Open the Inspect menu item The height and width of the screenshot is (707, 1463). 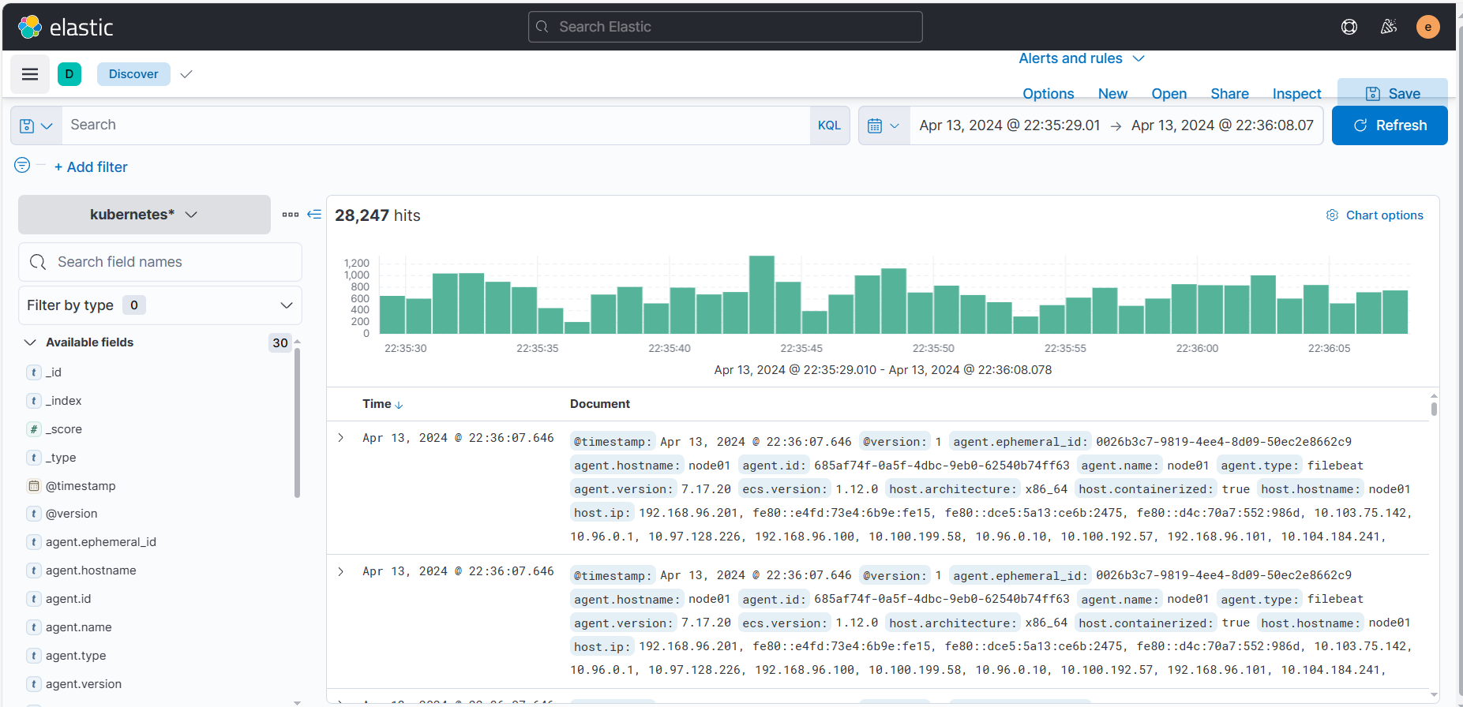(x=1297, y=93)
